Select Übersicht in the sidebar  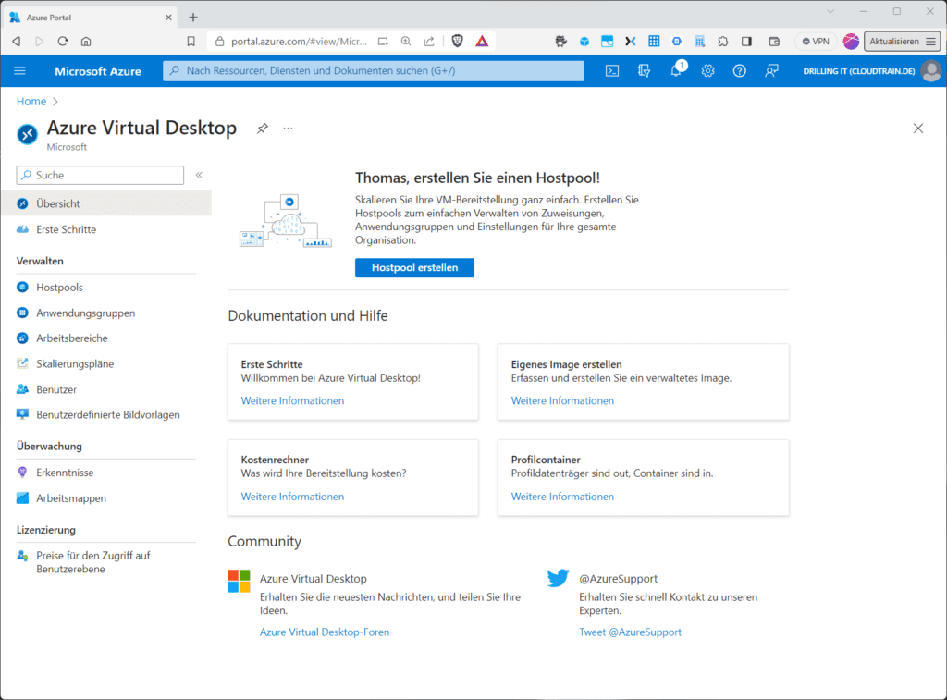(106, 203)
